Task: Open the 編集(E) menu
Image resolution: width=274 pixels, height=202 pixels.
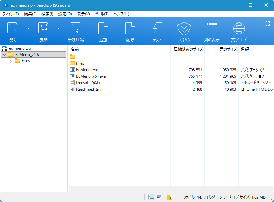Action: (30, 14)
